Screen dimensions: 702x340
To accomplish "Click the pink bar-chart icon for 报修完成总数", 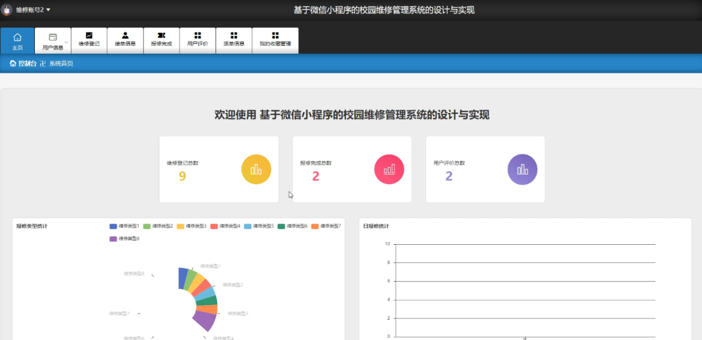I will pyautogui.click(x=390, y=169).
